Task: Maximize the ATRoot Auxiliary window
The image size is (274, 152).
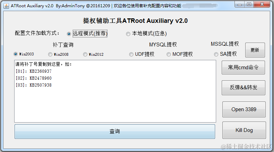Action: click(x=249, y=5)
